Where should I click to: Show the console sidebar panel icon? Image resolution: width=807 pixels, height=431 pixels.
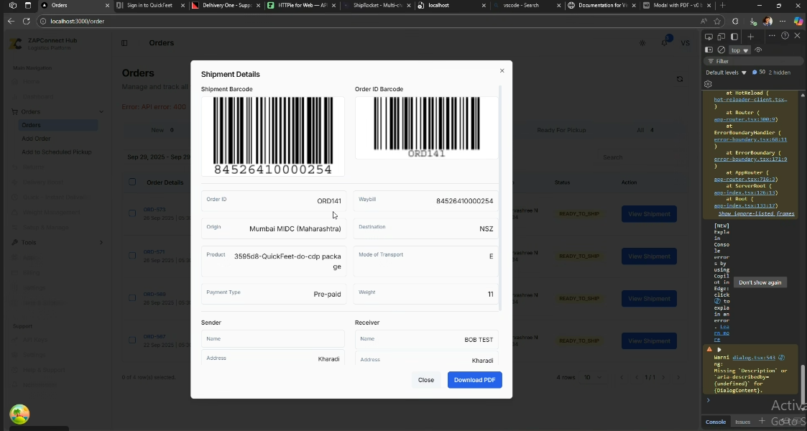point(709,50)
